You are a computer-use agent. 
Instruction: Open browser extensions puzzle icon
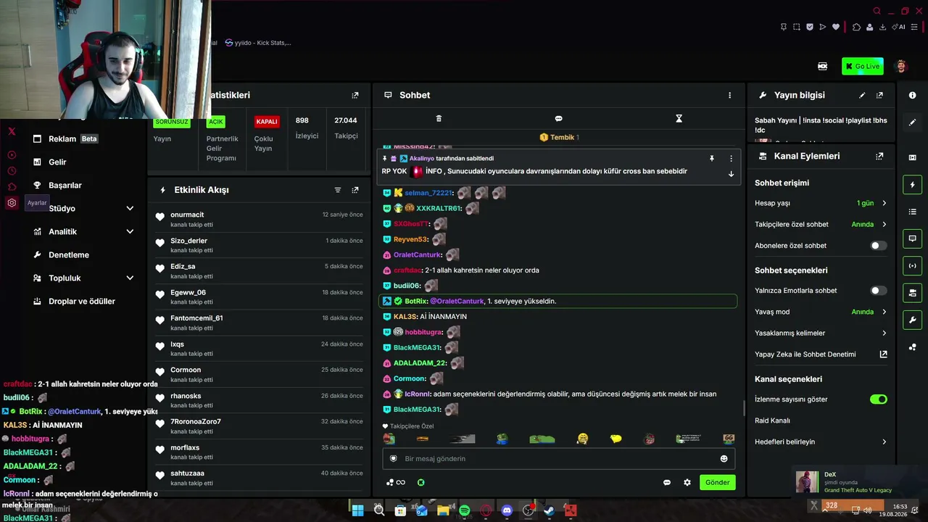(856, 28)
